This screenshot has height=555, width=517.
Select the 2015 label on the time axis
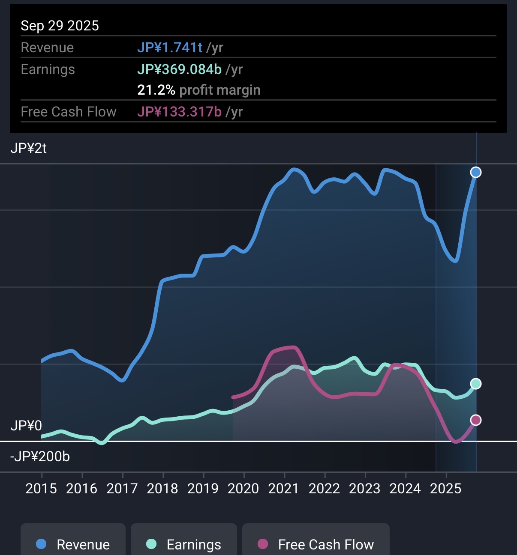pos(41,489)
